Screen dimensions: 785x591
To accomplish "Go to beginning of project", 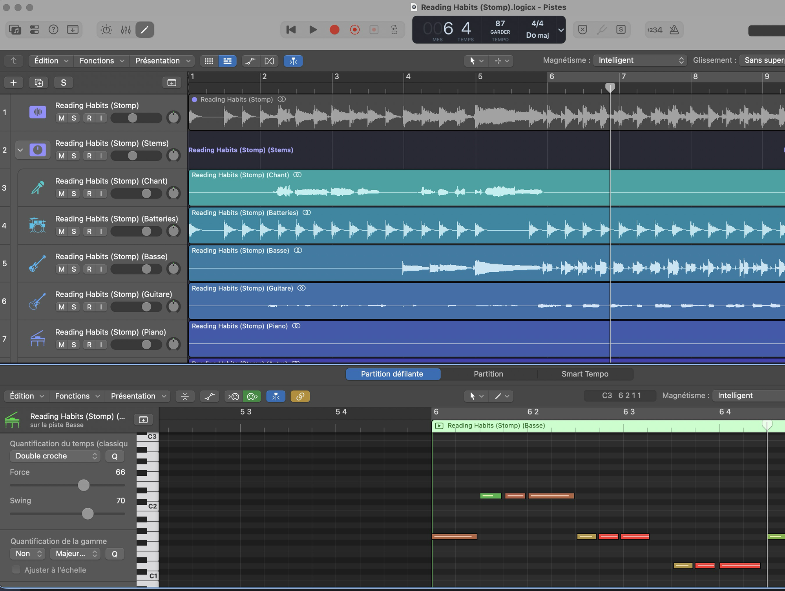I will pyautogui.click(x=291, y=29).
